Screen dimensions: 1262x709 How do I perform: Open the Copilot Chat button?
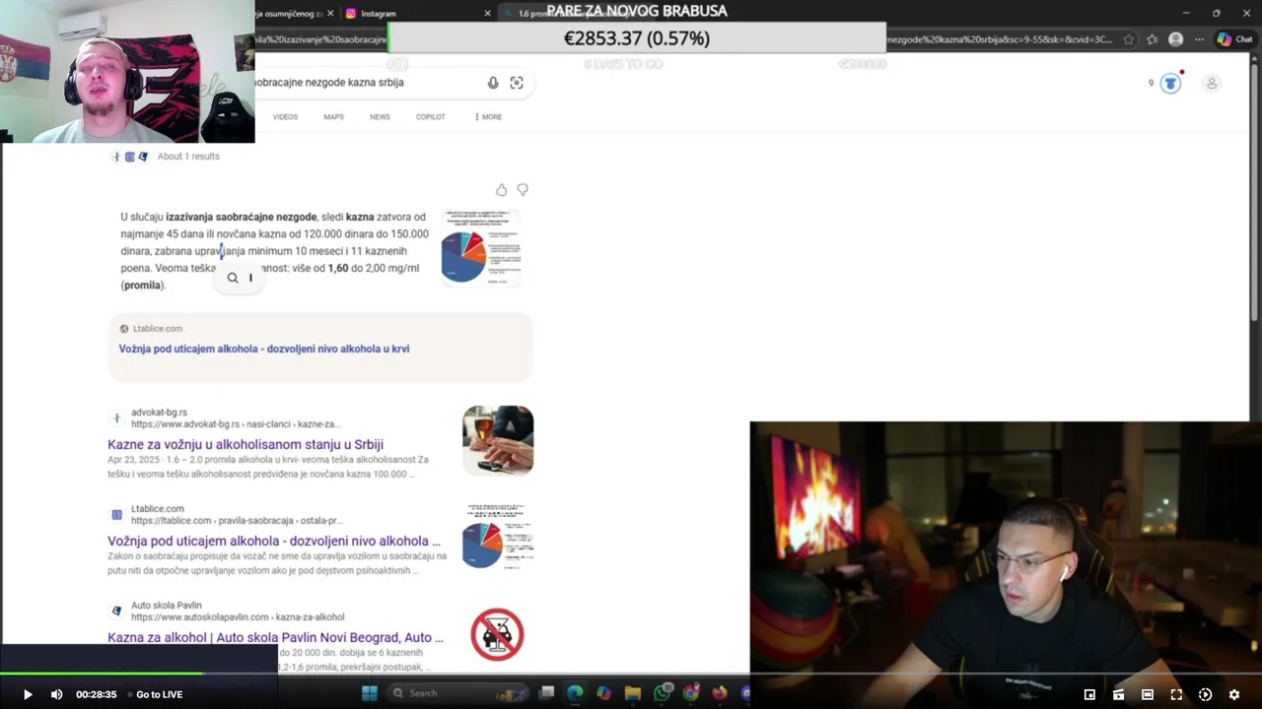pyautogui.click(x=1233, y=39)
